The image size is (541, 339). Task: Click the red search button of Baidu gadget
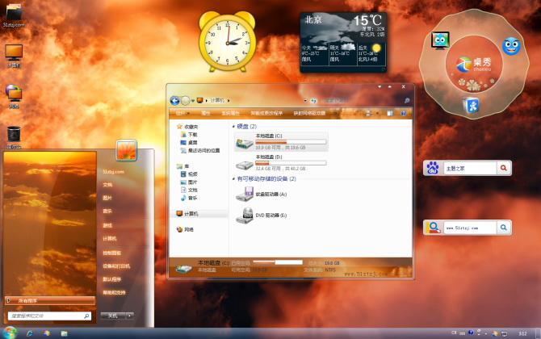click(504, 169)
